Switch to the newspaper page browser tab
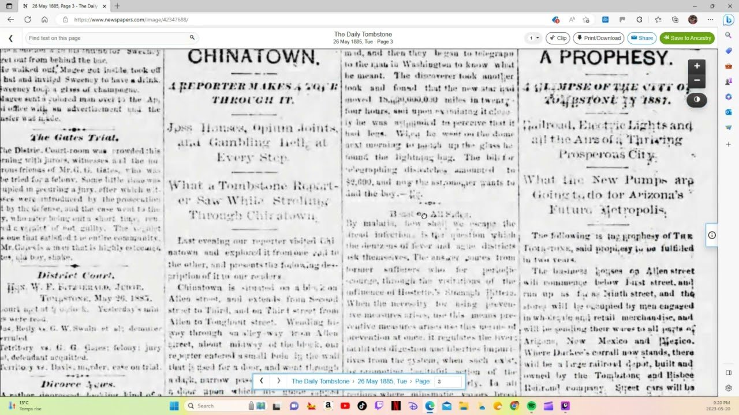This screenshot has height=415, width=739. pyautogui.click(x=61, y=6)
